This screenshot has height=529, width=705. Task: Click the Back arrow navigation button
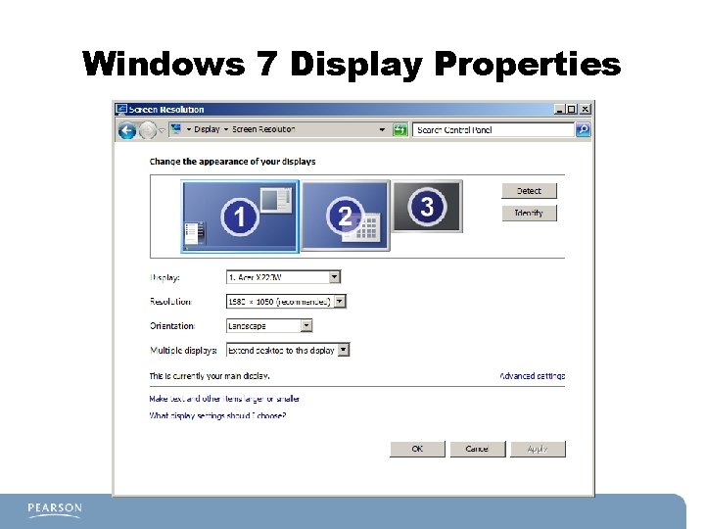(x=127, y=130)
